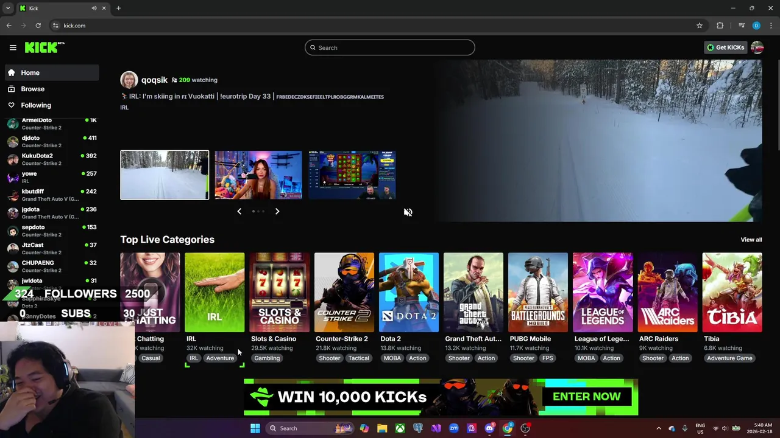Open the Dota 2 category card

(409, 293)
